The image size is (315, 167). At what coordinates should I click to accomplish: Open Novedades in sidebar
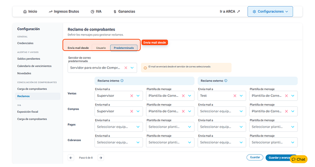tap(24, 73)
